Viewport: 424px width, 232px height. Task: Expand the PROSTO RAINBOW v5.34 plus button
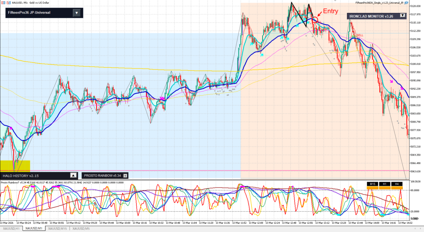pos(125,175)
